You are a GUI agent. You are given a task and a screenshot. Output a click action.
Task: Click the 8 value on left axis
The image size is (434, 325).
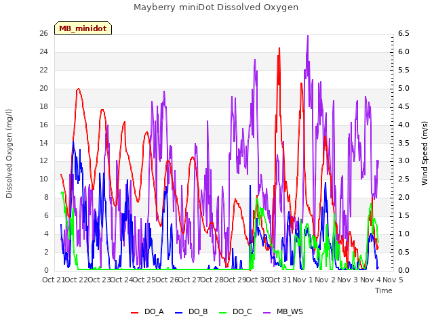click(46, 197)
